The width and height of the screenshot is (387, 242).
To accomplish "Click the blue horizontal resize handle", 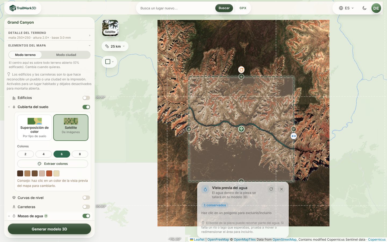I will point(294,136).
